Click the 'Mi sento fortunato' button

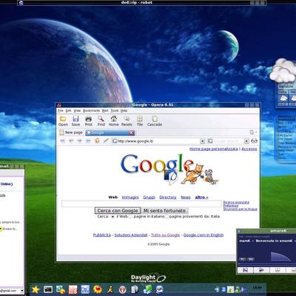(x=164, y=211)
